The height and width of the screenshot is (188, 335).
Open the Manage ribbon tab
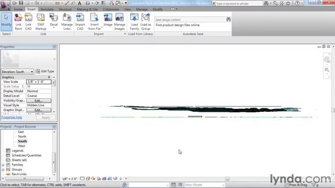point(142,9)
